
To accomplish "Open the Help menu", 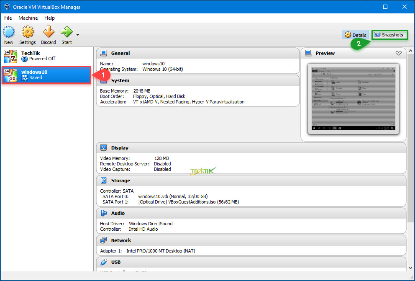I will 49,18.
